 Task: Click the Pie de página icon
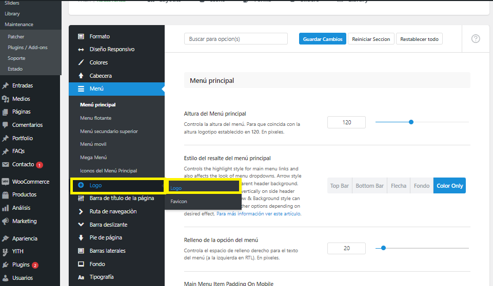pyautogui.click(x=81, y=237)
